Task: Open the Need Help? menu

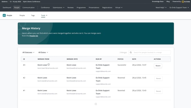Action: [161, 8]
